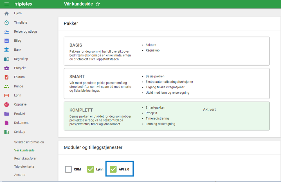Click the 'Basis-pakken' bullet text
Screen dimensions: 281x182
point(155,76)
